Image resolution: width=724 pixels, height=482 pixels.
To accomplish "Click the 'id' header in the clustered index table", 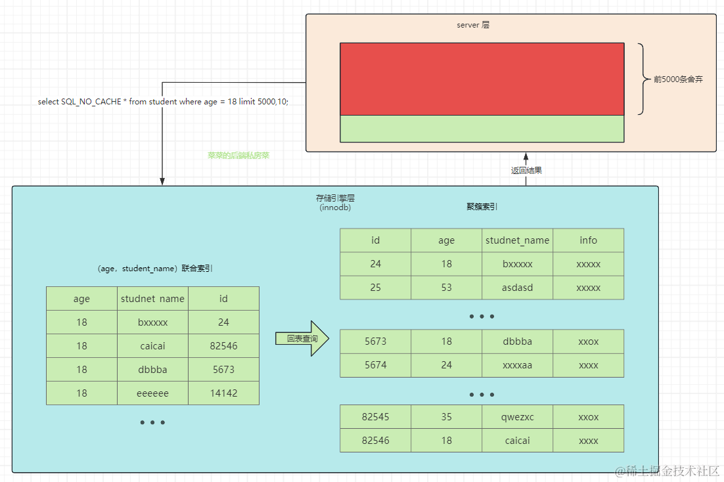I will pyautogui.click(x=375, y=240).
